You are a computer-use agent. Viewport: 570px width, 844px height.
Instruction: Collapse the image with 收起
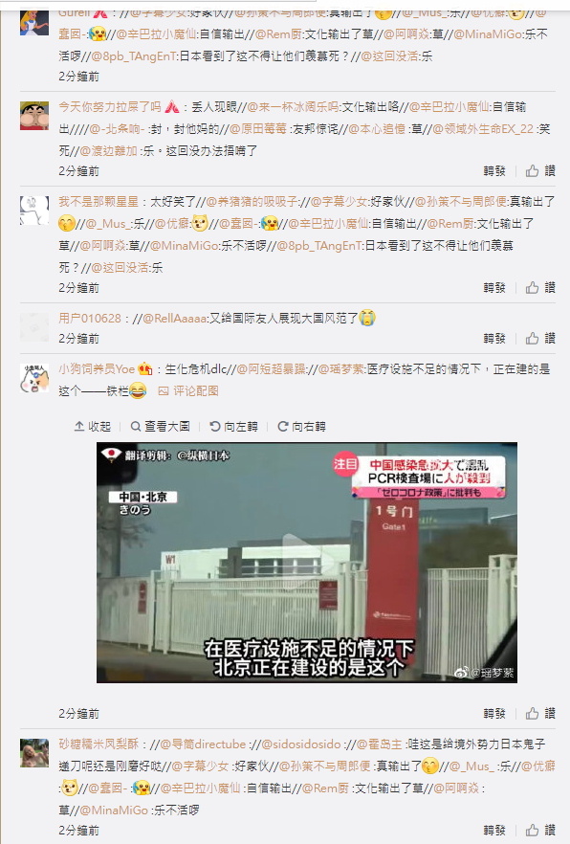point(92,427)
